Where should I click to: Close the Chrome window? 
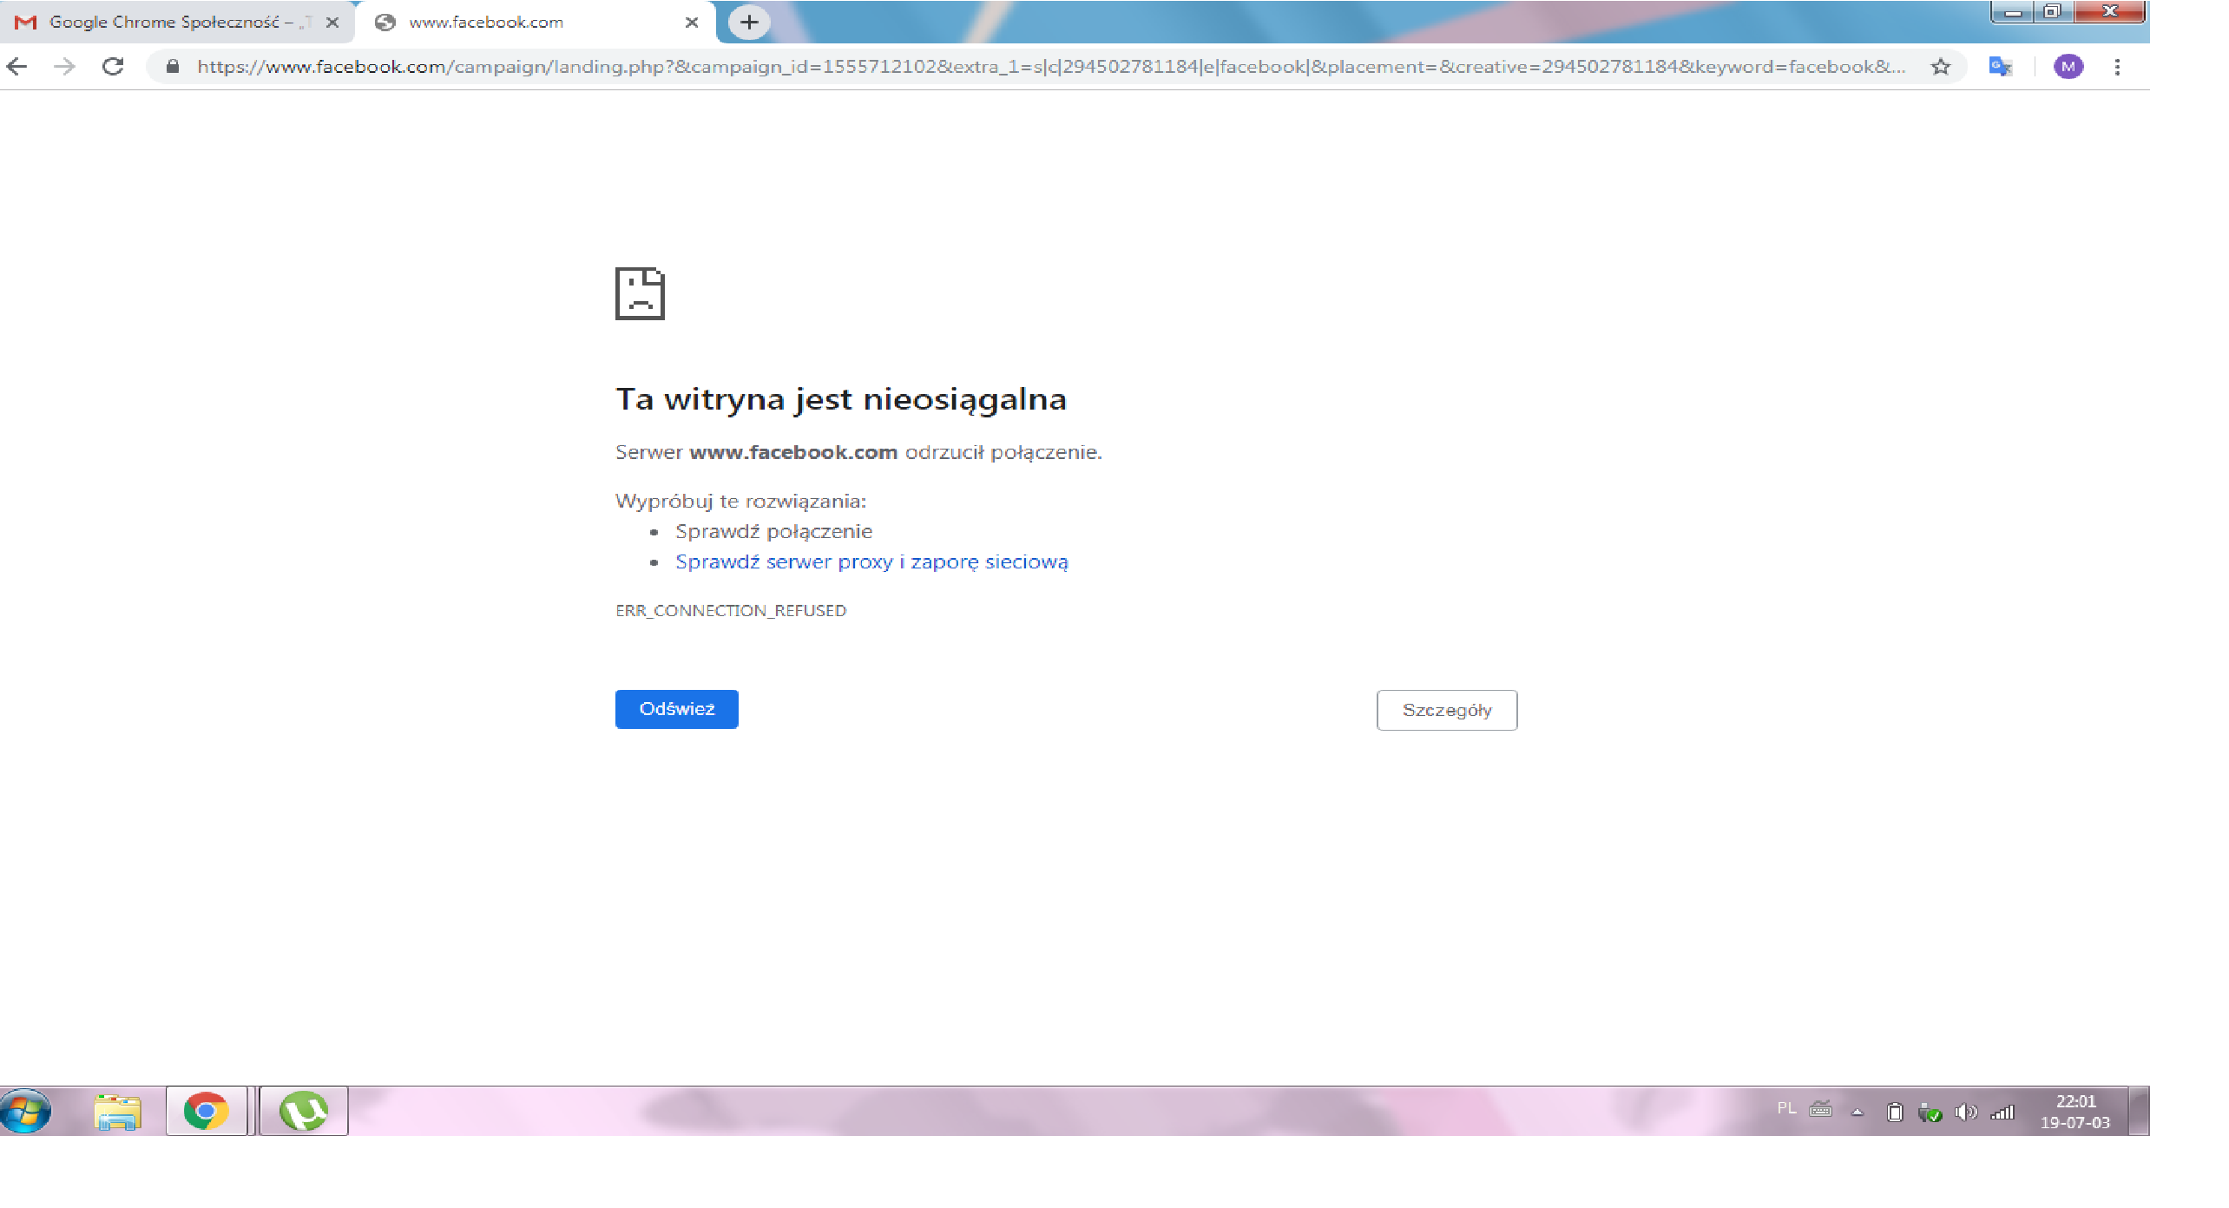click(2109, 11)
